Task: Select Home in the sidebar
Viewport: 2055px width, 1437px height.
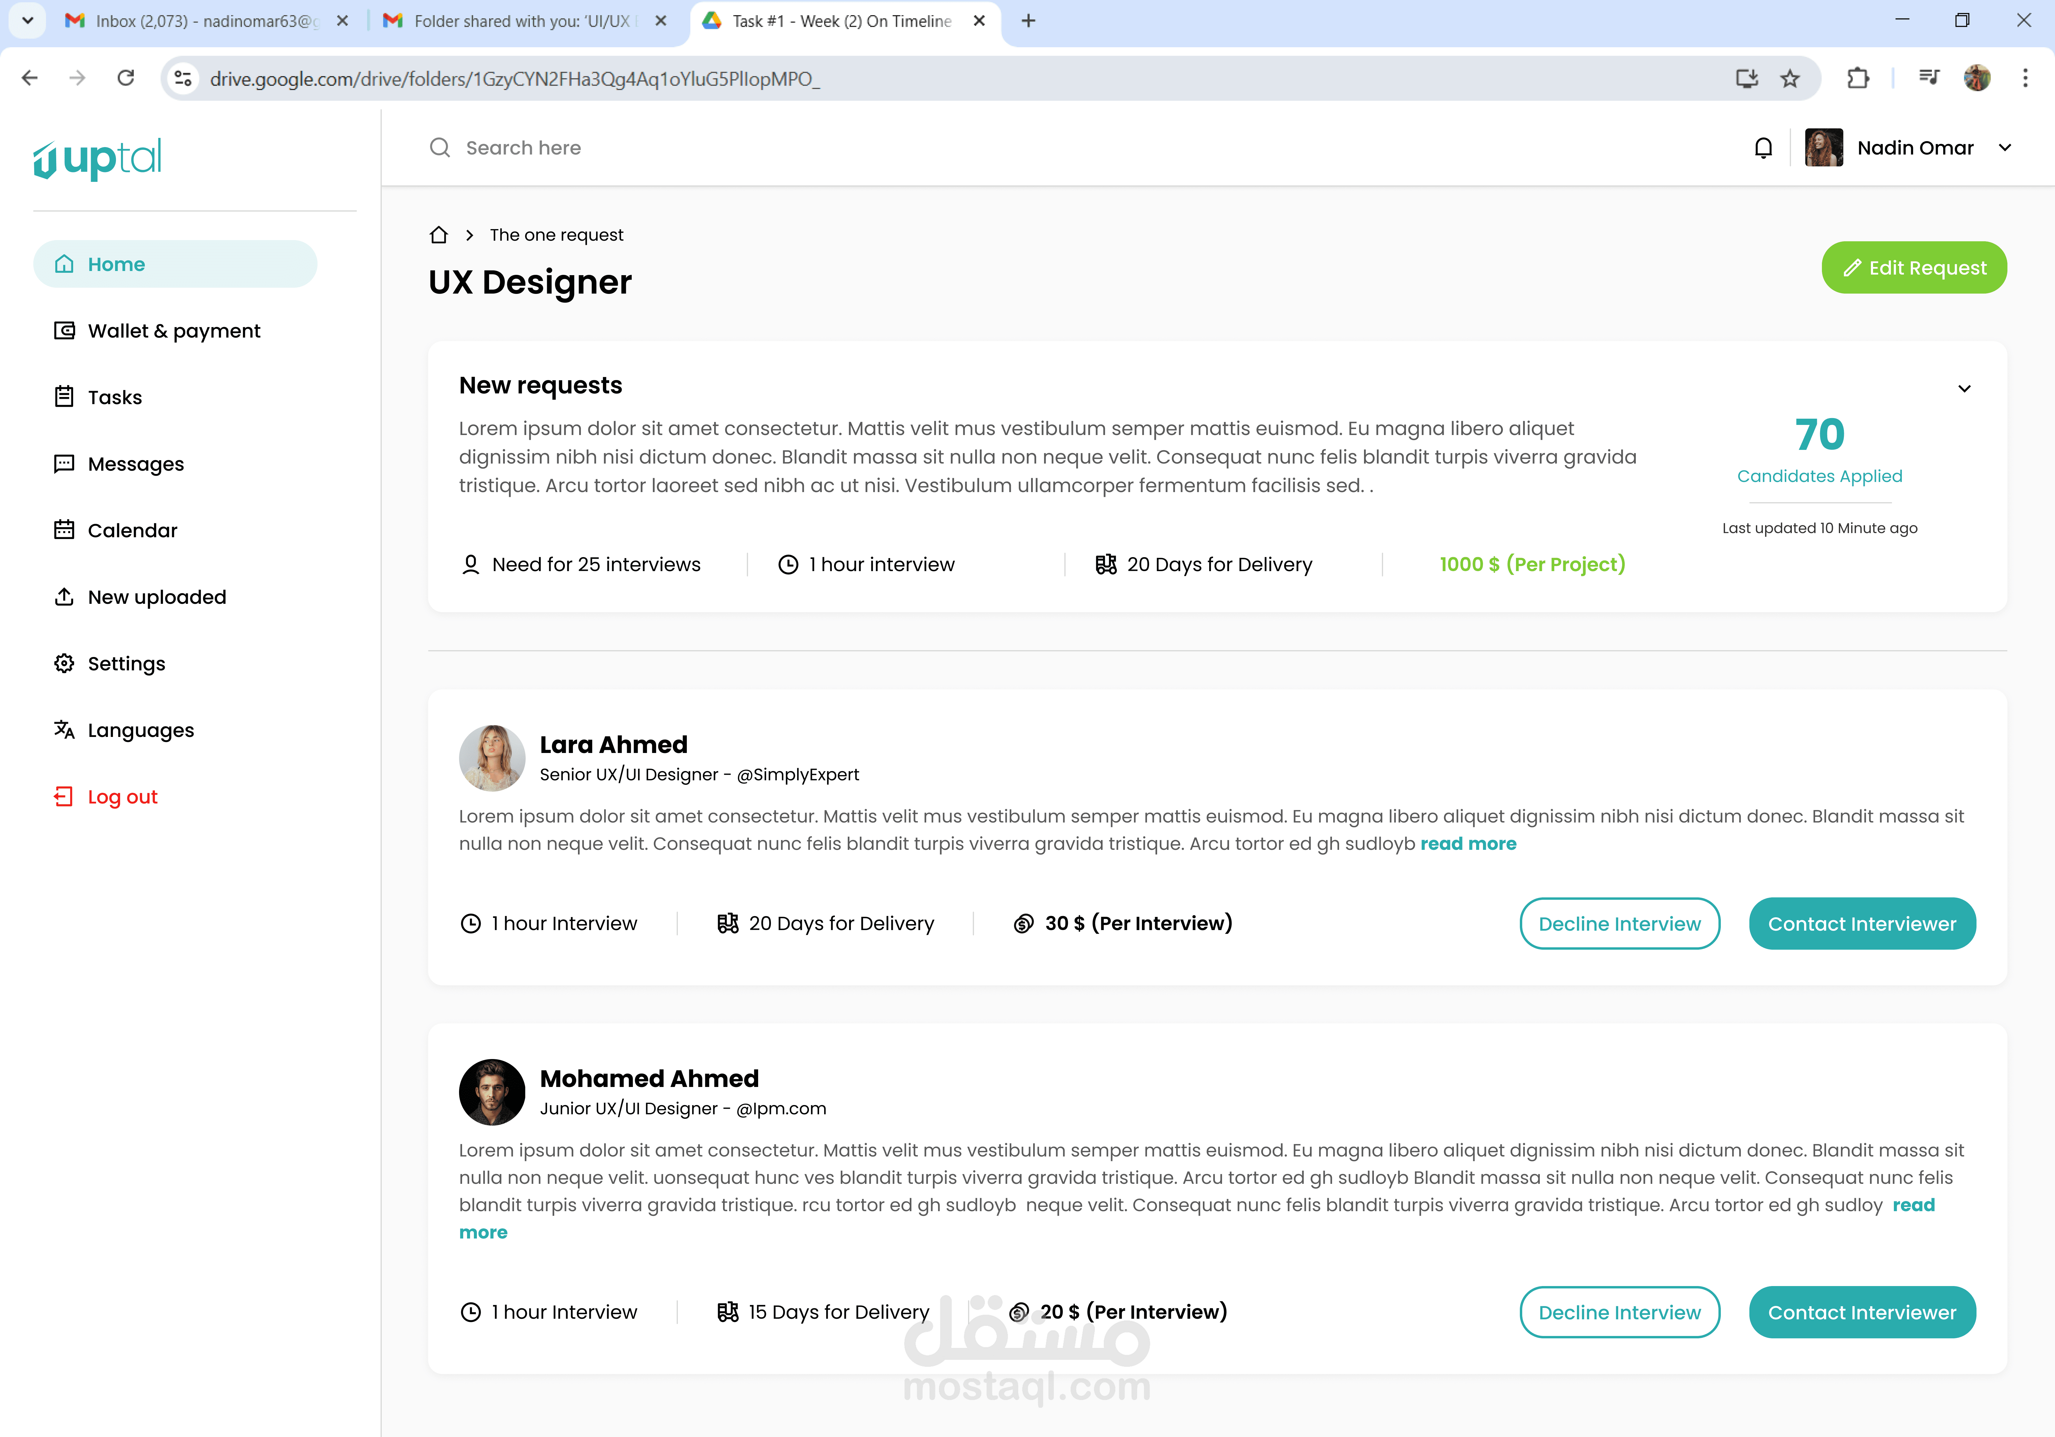Action: tap(175, 264)
